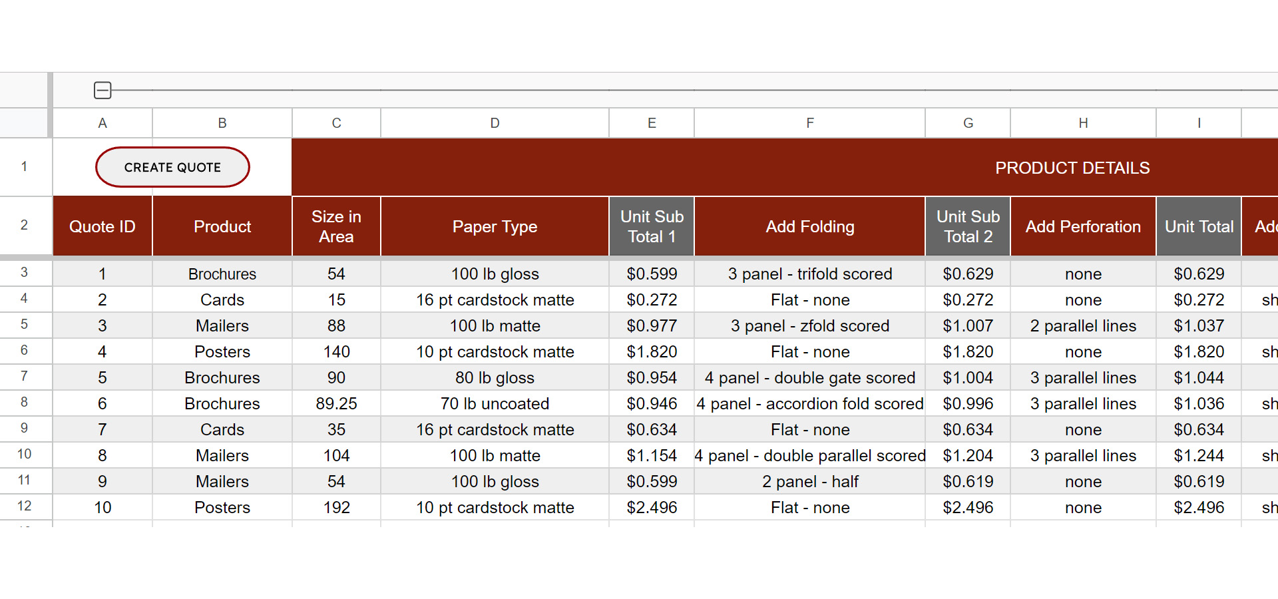Select row 5 header
The width and height of the screenshot is (1278, 599).
tap(25, 325)
